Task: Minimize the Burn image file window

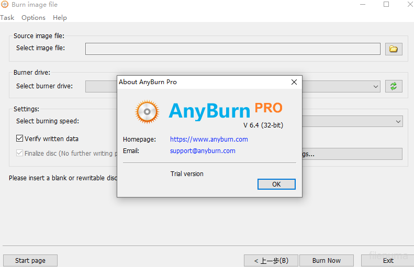Action: coord(363,4)
